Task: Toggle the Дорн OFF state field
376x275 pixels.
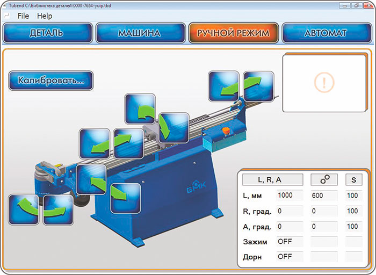Action: tap(290, 257)
